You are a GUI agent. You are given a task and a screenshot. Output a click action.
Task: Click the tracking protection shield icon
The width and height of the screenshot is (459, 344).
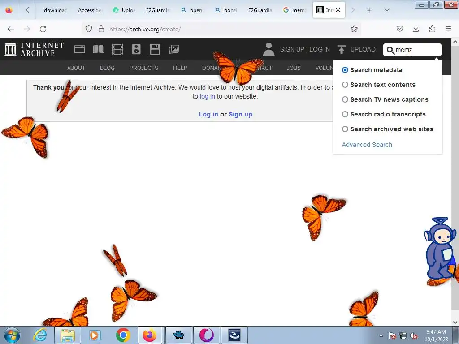tap(89, 29)
